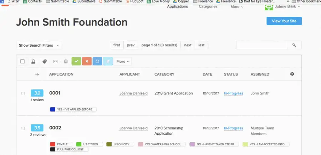Click the orange X decline button
This screenshot has width=321, height=155.
tap(87, 61)
